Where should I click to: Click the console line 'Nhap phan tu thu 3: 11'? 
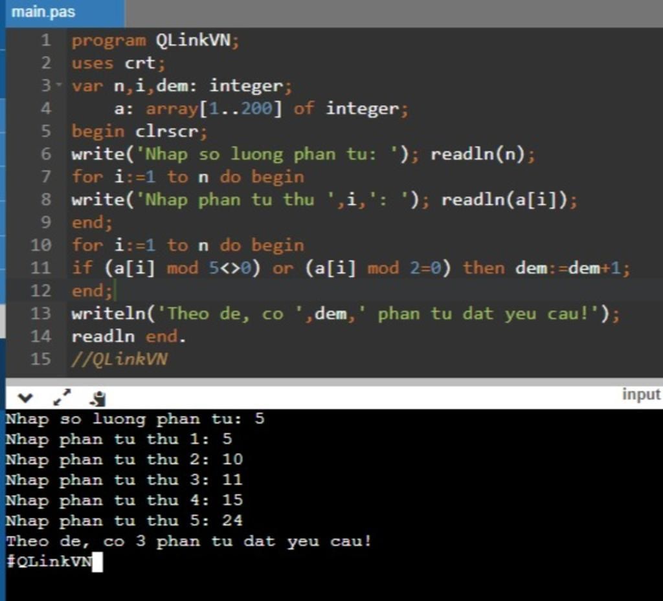124,480
